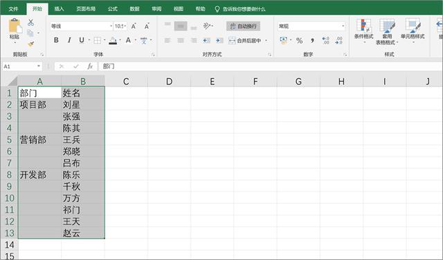Click into the formula bar showing 部门
This screenshot has height=260, width=443.
click(270, 66)
